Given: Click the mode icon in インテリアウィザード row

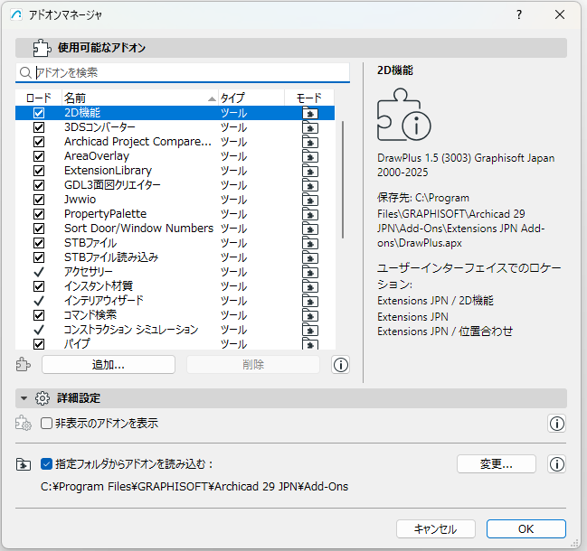Looking at the screenshot, I should point(310,301).
